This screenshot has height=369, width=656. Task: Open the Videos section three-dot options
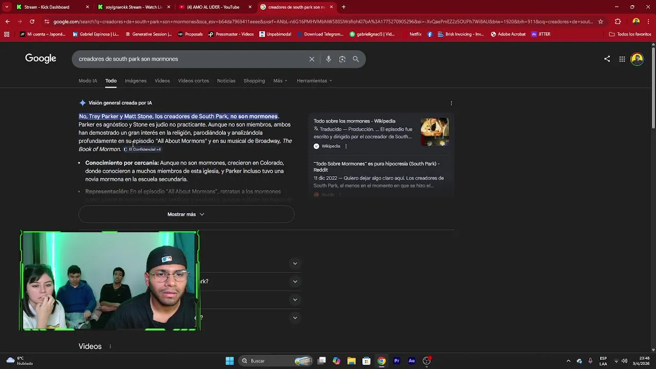point(110,346)
